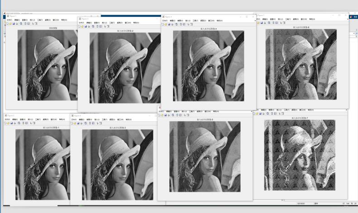Click Link Plot icon in image-8 figure window
This screenshot has width=358, height=213.
(x=269, y=23)
